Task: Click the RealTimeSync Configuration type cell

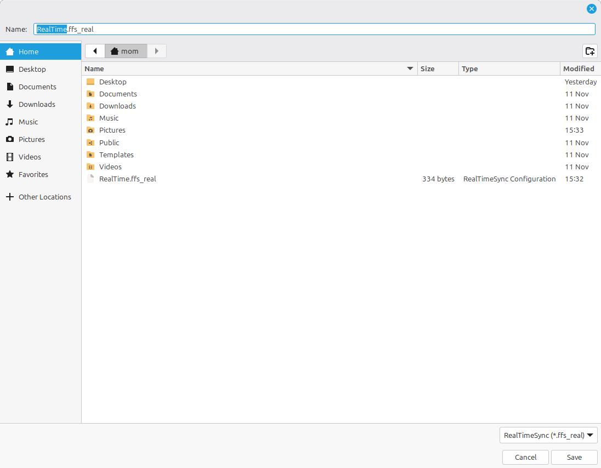Action: coord(509,179)
